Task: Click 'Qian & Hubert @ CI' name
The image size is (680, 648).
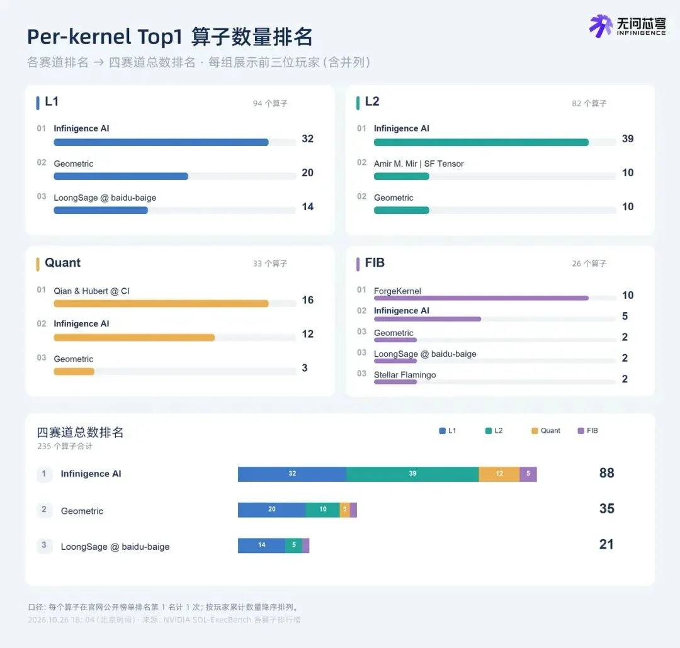Action: 91,291
